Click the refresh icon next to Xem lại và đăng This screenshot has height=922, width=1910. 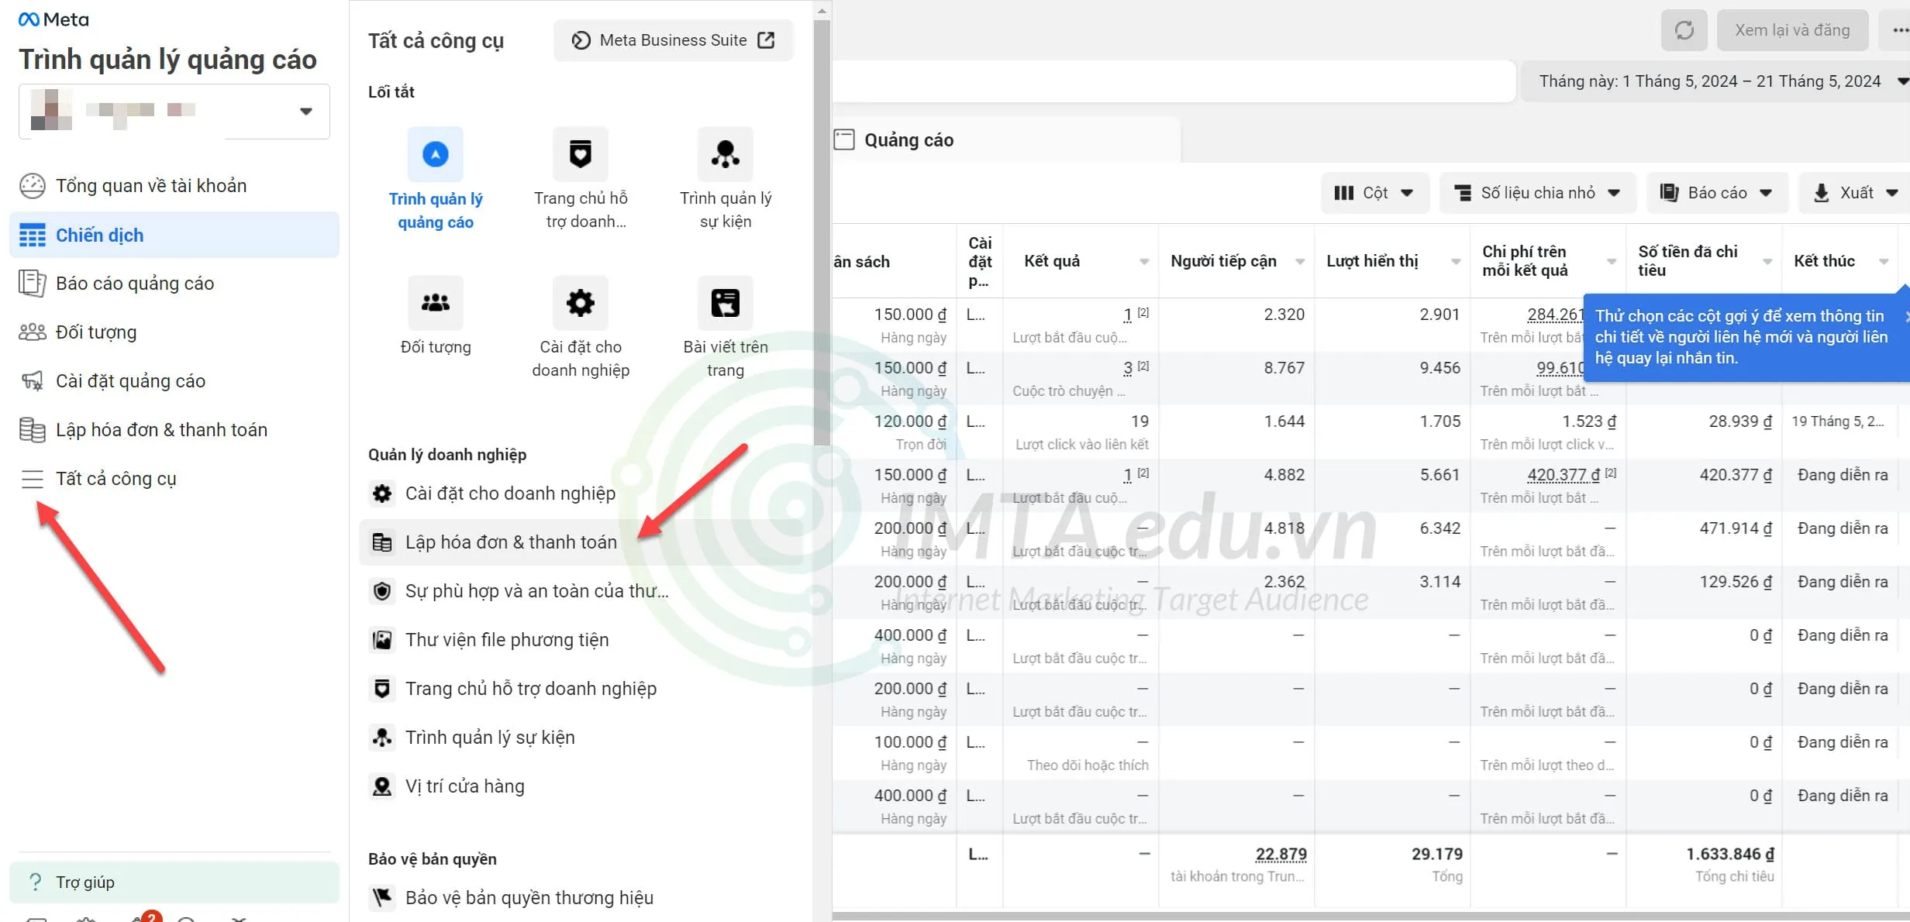1684,29
